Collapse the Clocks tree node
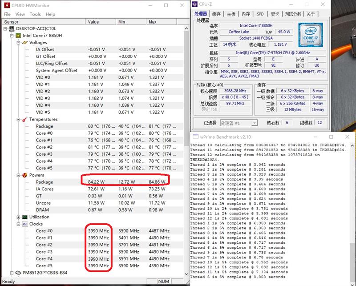Screen dimensions: 356x286 [x=18, y=224]
